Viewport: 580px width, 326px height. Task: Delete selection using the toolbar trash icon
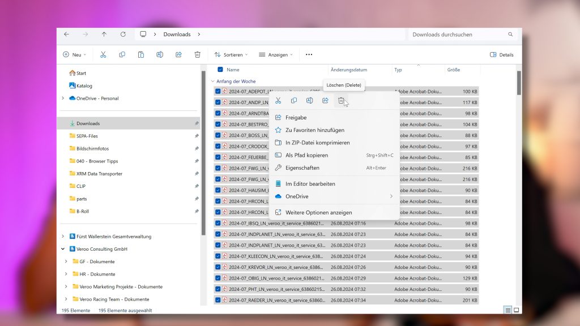tap(197, 54)
